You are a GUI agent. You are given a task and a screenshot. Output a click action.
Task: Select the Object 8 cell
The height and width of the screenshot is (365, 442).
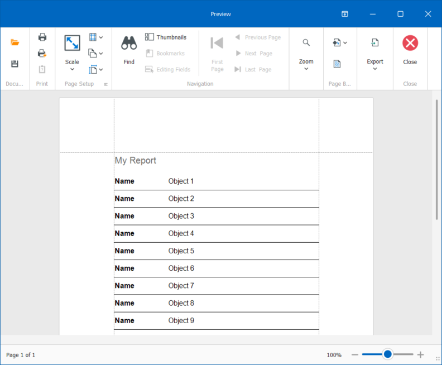click(x=181, y=303)
